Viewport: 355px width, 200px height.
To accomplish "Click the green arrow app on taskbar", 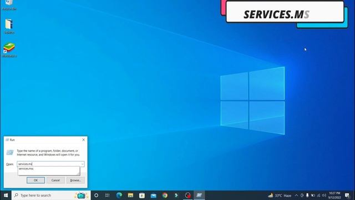I will coord(176,195).
